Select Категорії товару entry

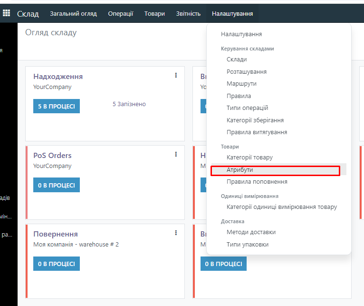[x=249, y=158]
